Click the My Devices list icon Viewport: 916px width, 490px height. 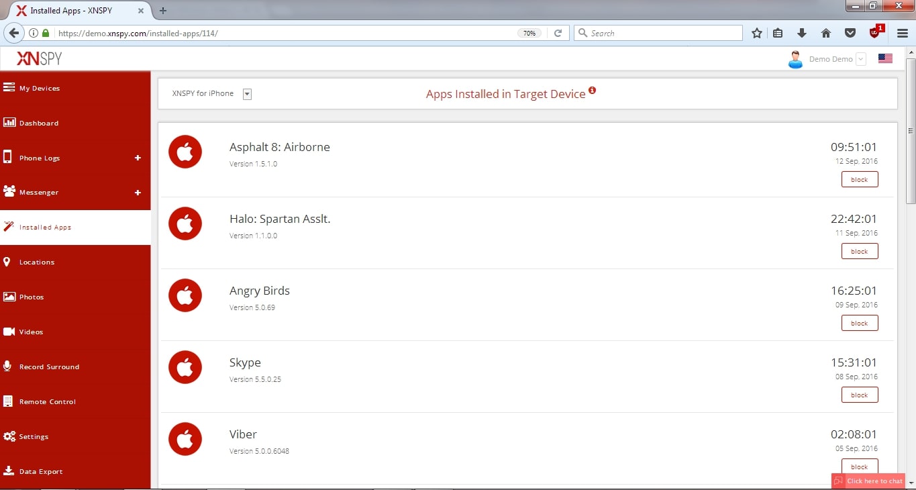coord(9,87)
